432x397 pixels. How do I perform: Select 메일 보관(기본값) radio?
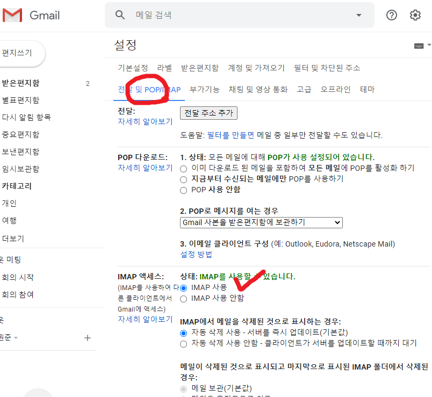click(183, 389)
